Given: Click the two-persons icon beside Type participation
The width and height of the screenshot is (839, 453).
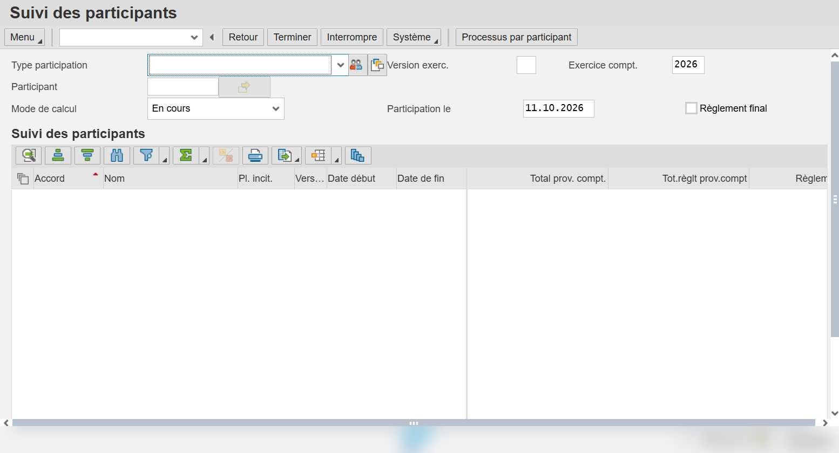Looking at the screenshot, I should click(x=356, y=65).
